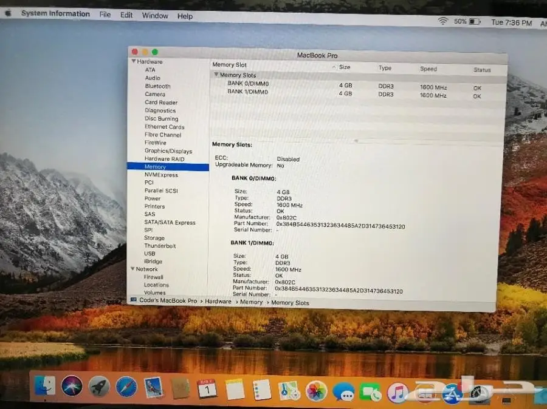The height and width of the screenshot is (409, 547).
Task: Select Hardware RAID in the sidebar
Action: pyautogui.click(x=164, y=159)
